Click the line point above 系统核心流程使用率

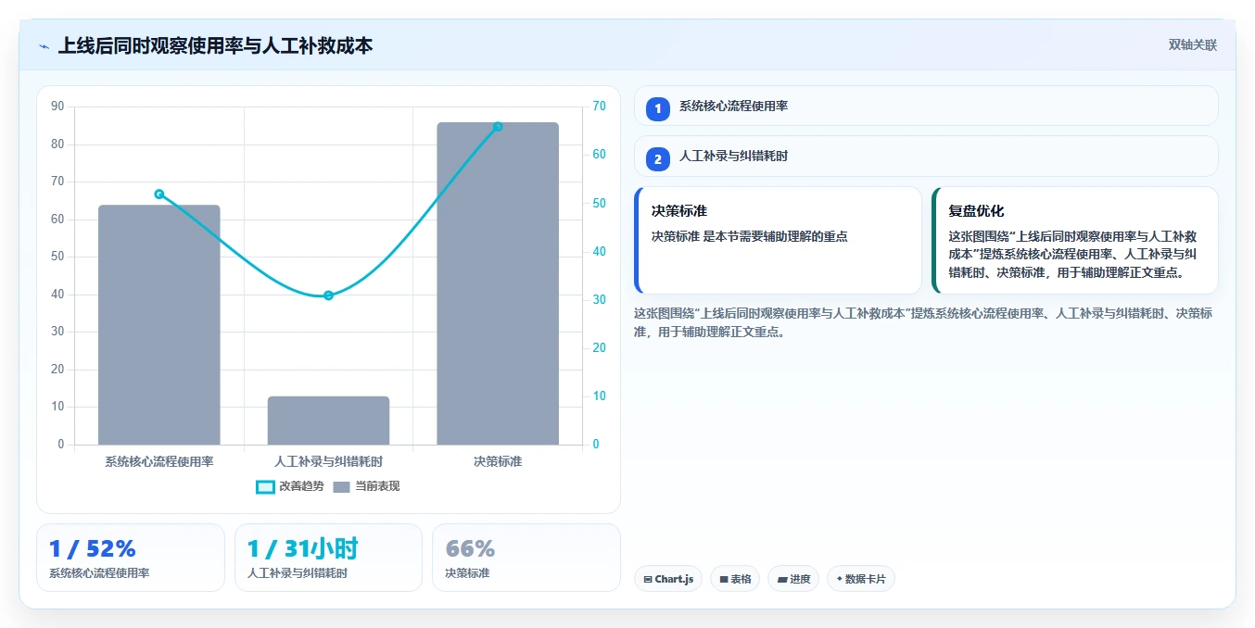(x=159, y=194)
